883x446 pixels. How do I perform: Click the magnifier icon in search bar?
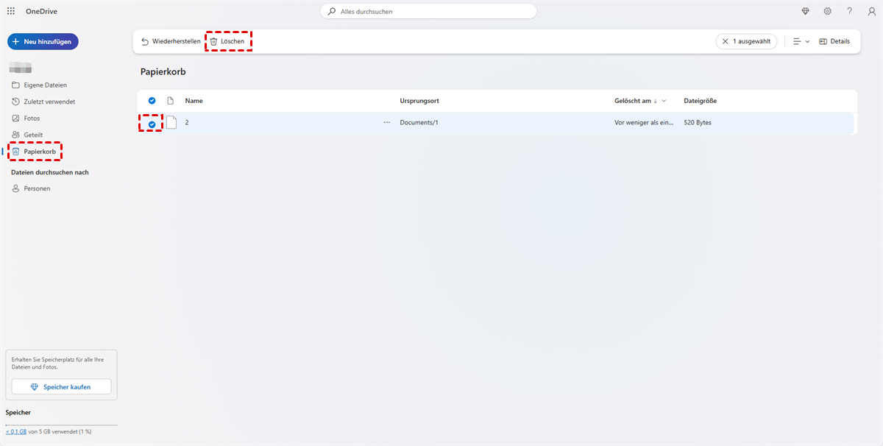click(333, 12)
